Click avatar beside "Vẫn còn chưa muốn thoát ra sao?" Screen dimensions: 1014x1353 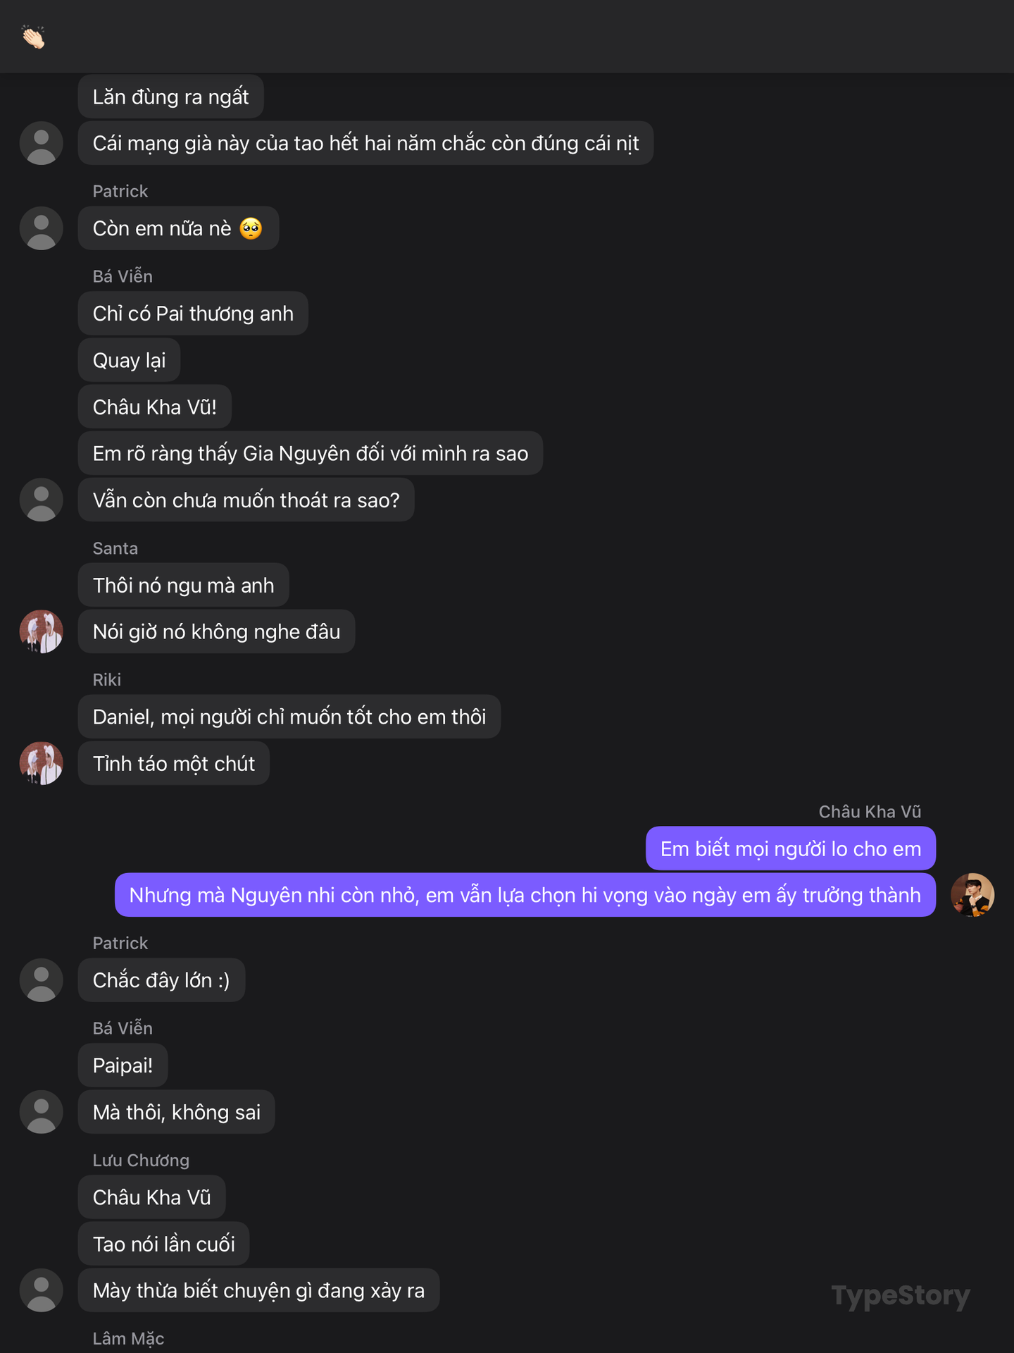tap(42, 500)
